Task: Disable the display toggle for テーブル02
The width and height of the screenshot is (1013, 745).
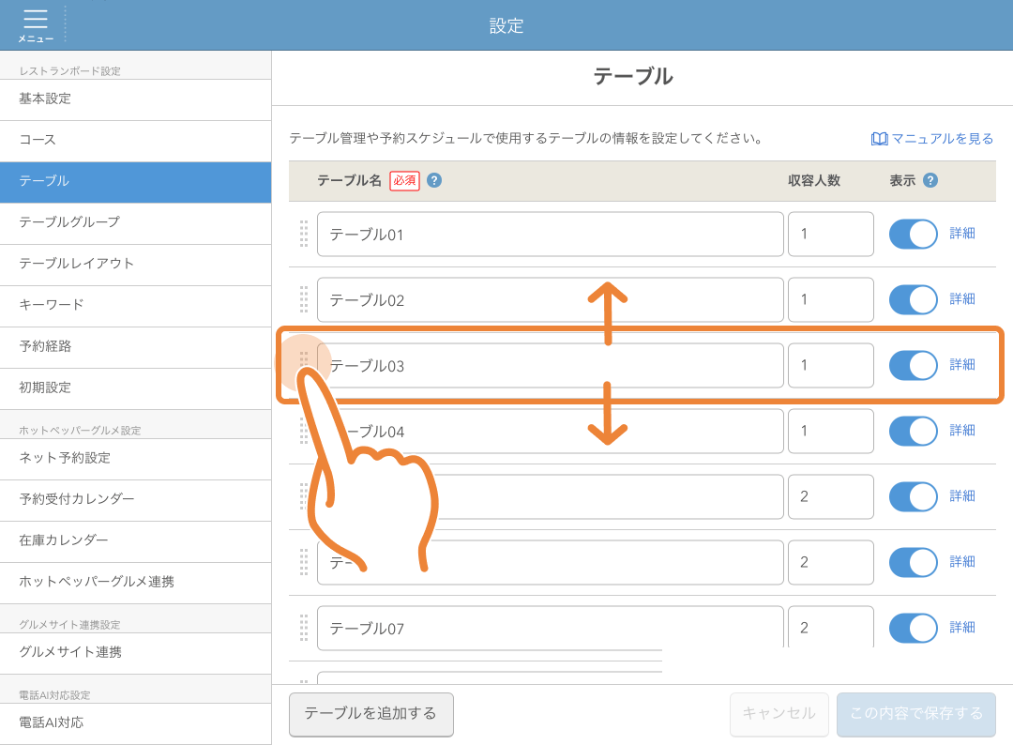Action: pos(912,299)
